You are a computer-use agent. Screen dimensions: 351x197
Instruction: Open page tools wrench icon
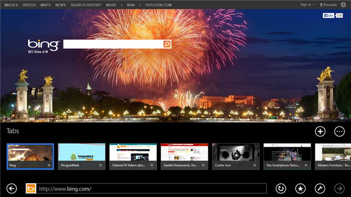320,189
